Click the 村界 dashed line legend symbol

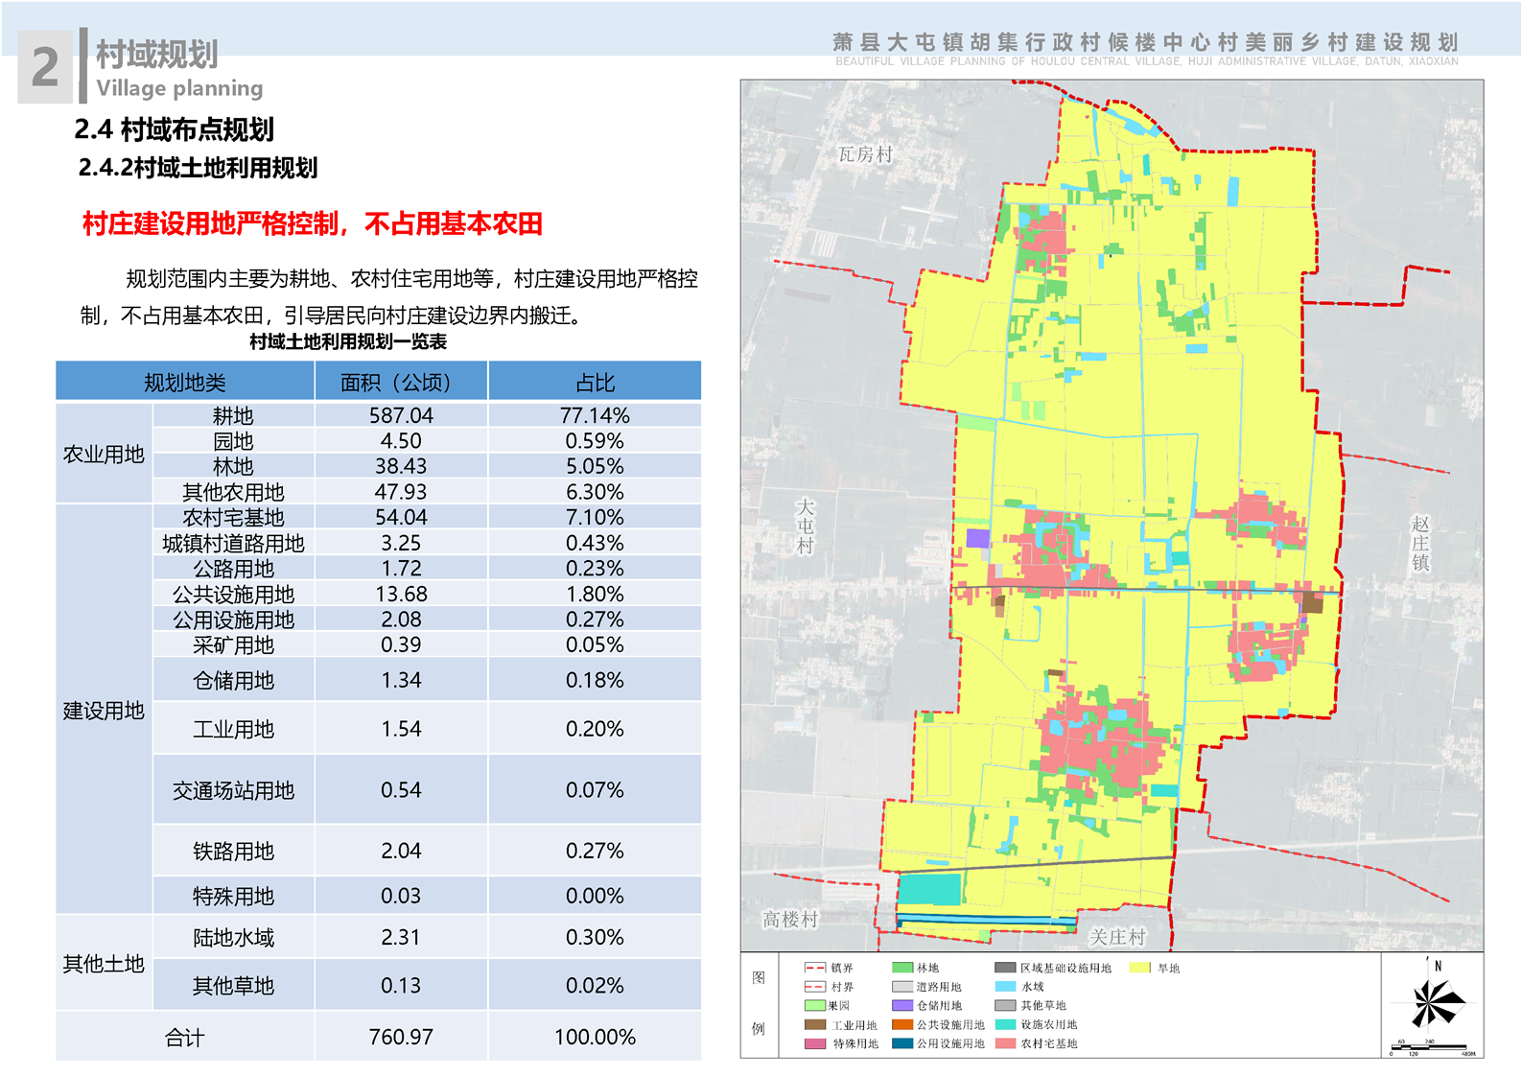(814, 987)
